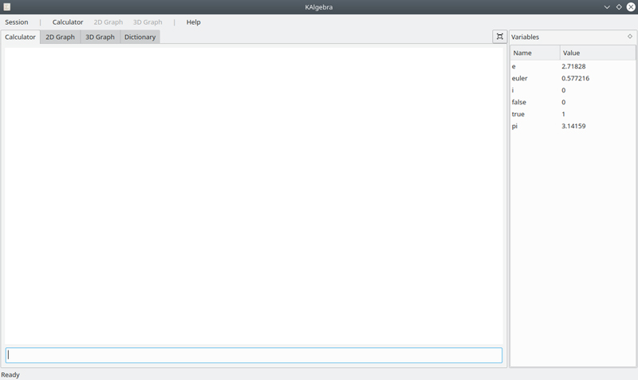This screenshot has height=380, width=638.
Task: Click the KAlgebra app icon in the title bar
Action: pos(7,7)
